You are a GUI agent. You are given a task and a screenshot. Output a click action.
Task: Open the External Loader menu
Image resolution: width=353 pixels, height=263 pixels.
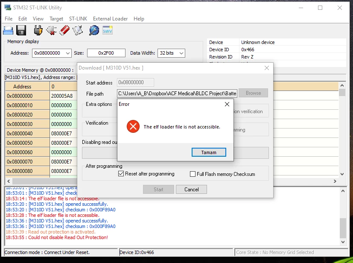[x=110, y=19]
